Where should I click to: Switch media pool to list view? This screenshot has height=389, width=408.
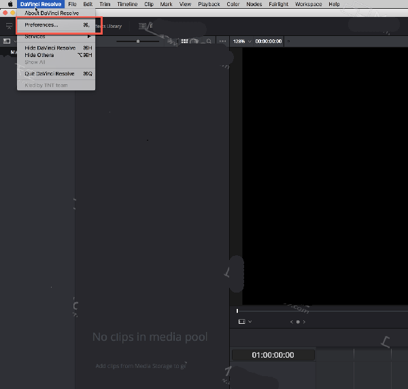coord(194,41)
